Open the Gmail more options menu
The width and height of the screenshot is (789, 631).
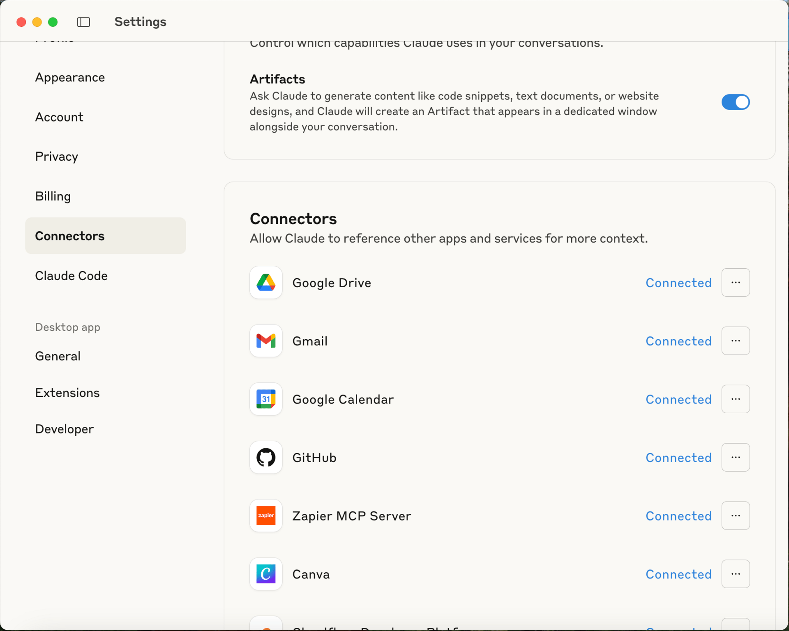click(736, 341)
